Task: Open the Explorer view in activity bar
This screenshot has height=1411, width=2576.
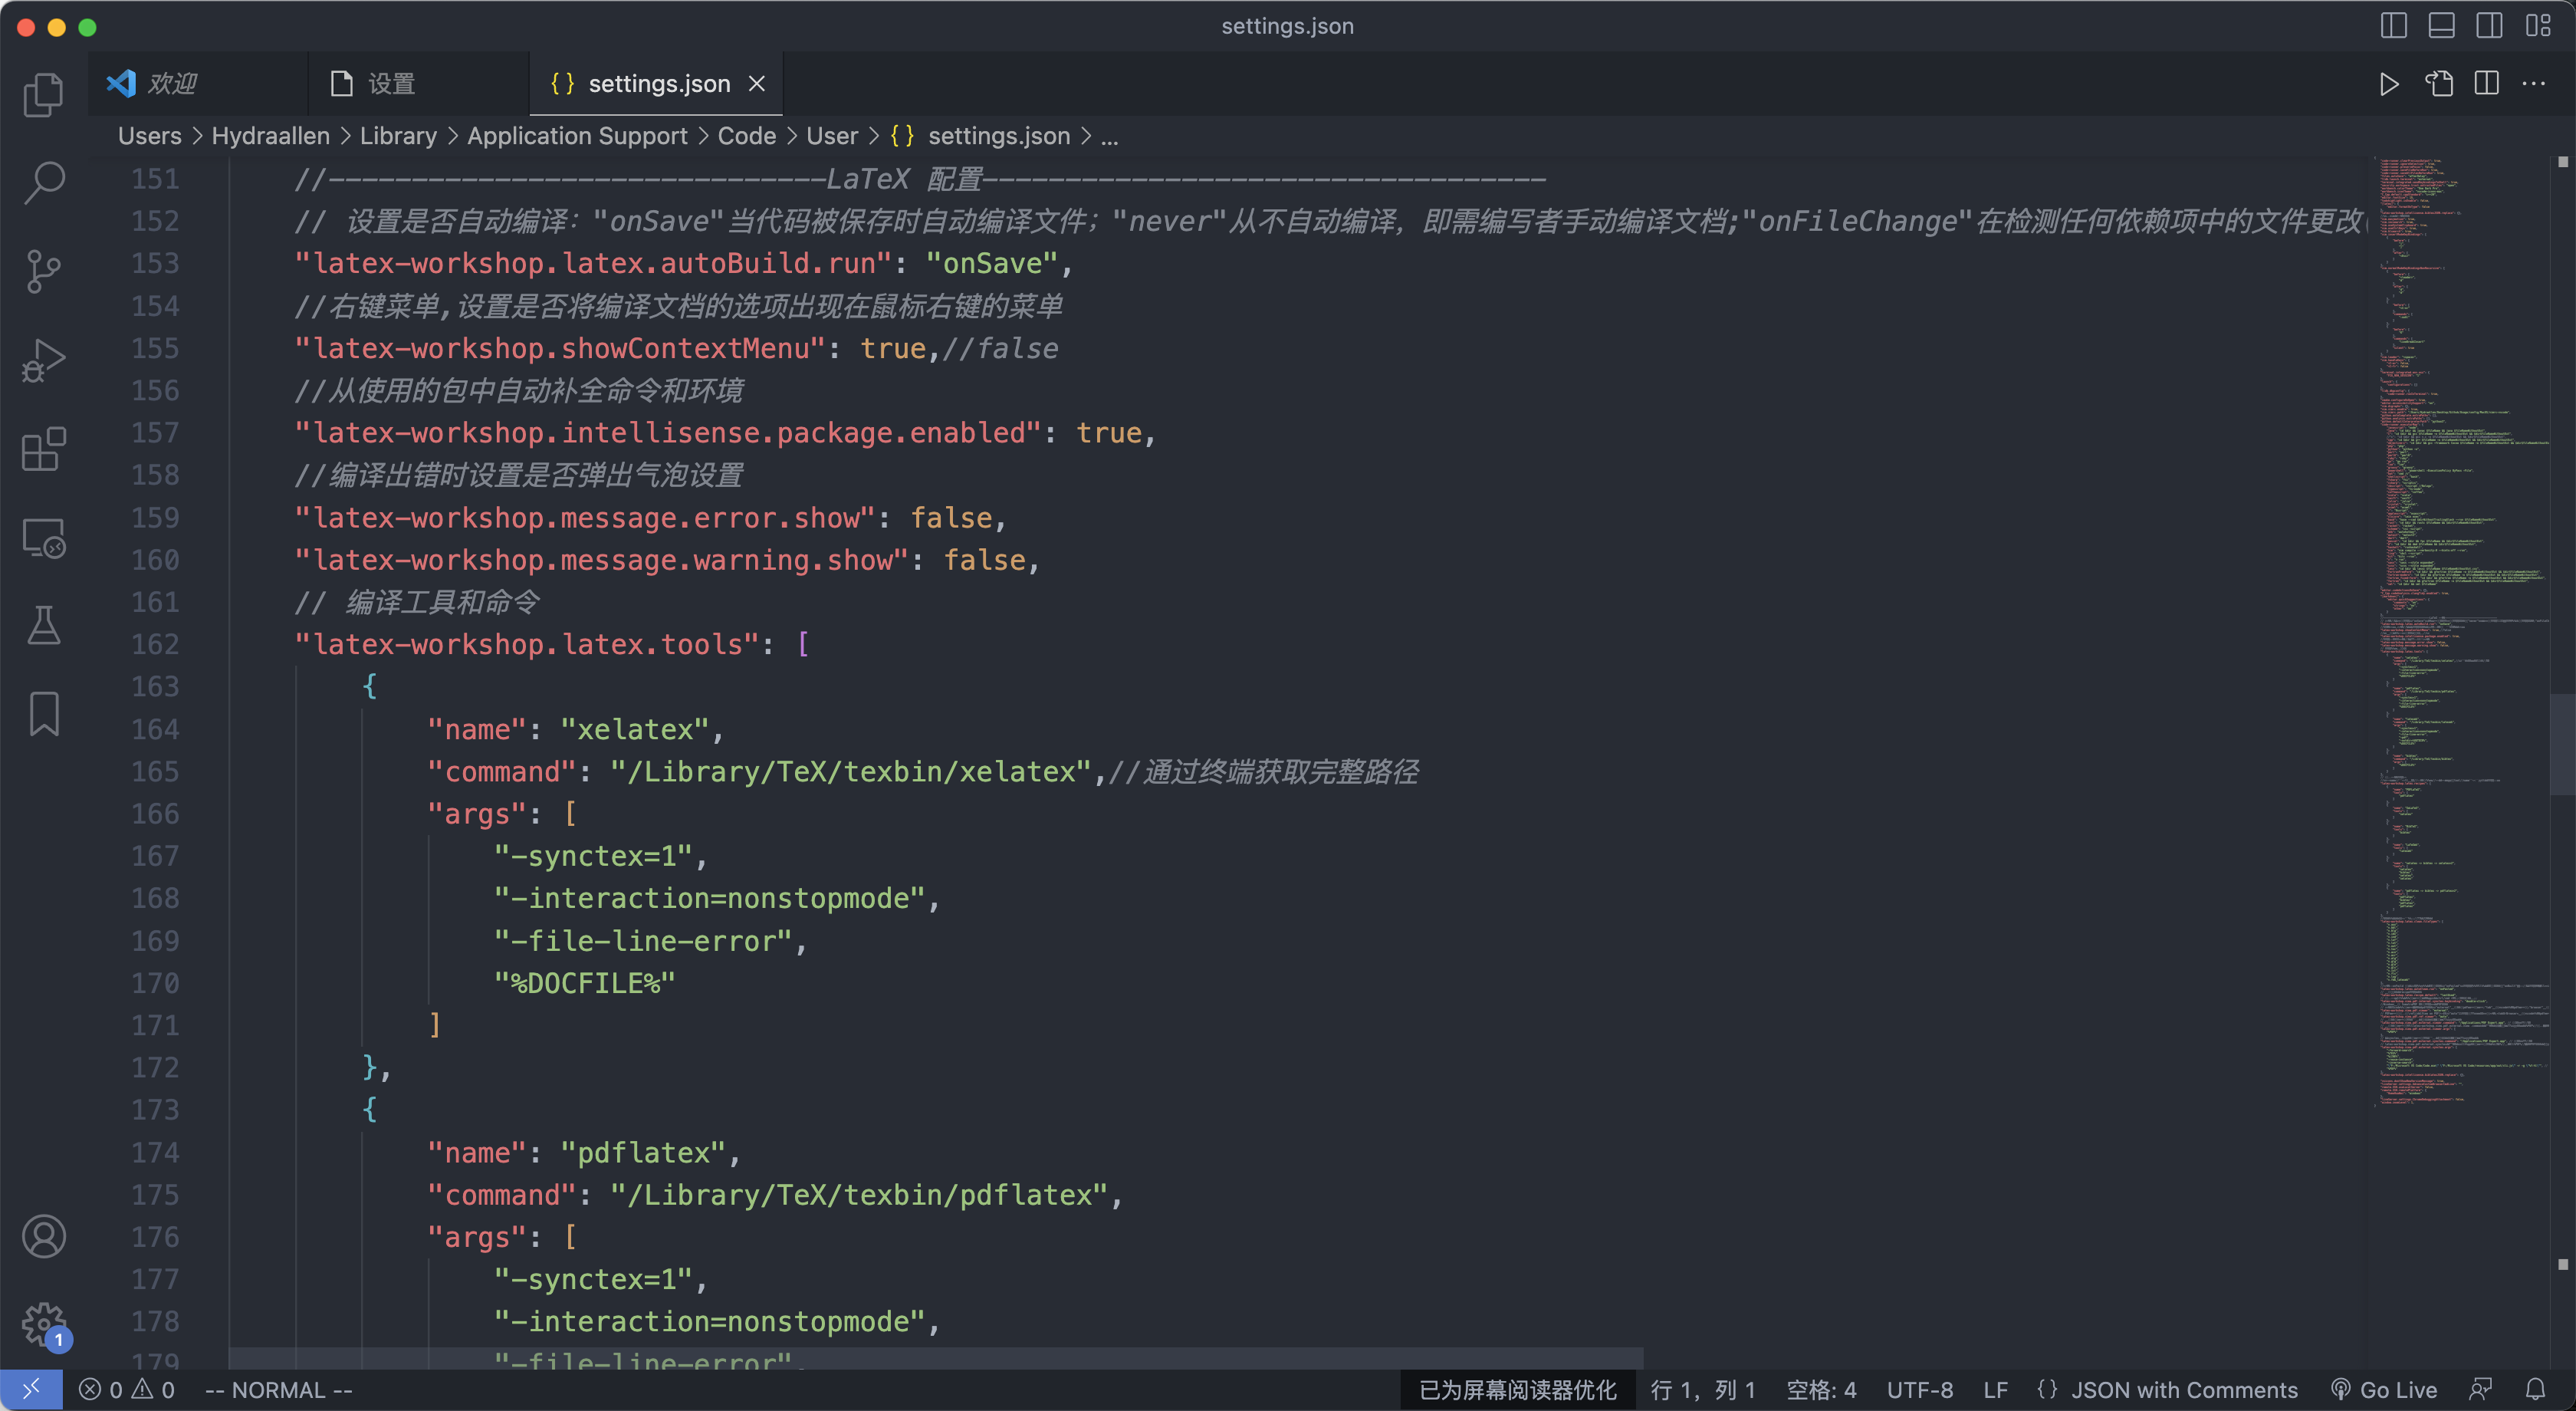Action: (43, 95)
